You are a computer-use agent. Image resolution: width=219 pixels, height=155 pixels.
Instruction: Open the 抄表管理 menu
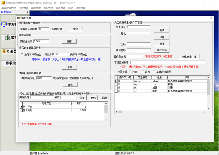23,7
